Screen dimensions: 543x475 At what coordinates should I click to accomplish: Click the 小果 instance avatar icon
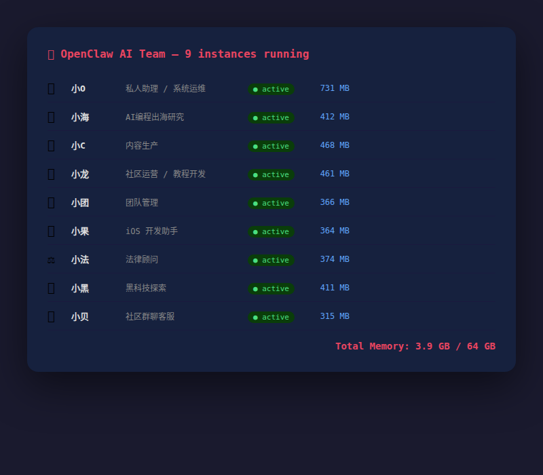click(x=51, y=231)
